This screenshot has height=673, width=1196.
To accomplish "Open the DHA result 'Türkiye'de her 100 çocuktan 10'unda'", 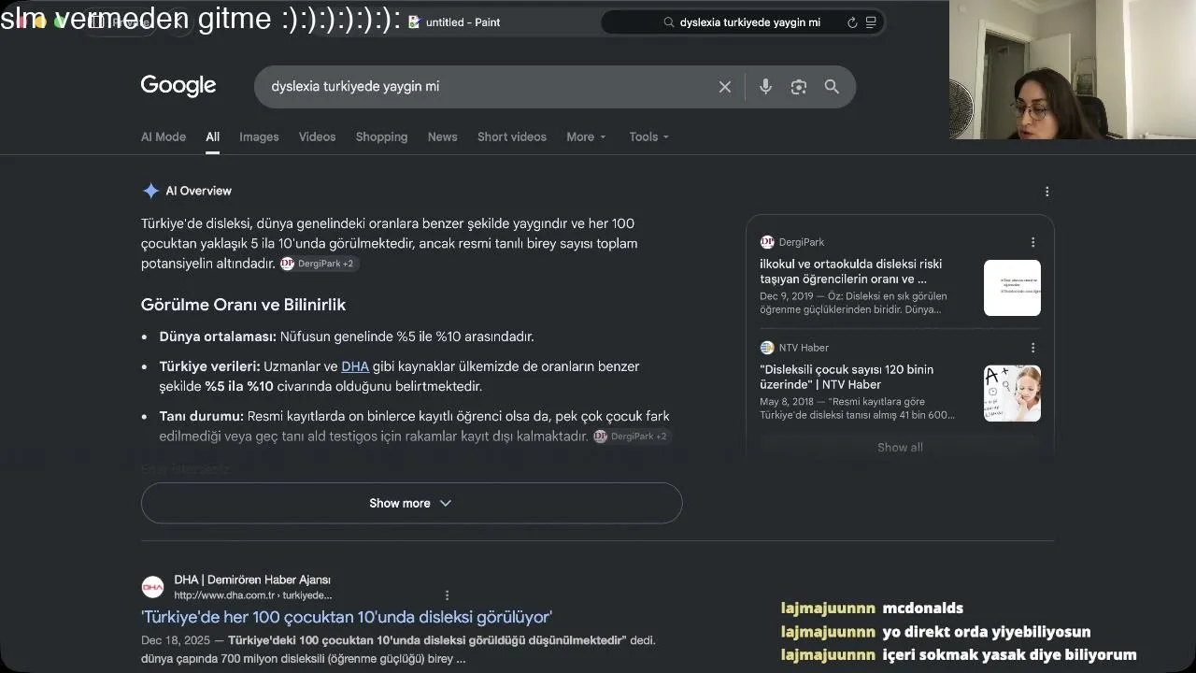I will (347, 617).
